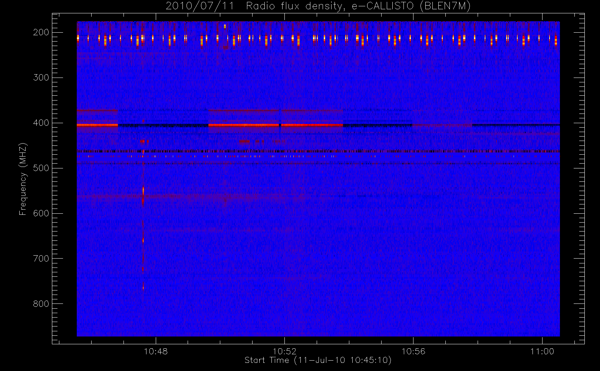
Task: Click the "Start Time (11-Jul-10 10:45:10)" label
Action: [318, 360]
